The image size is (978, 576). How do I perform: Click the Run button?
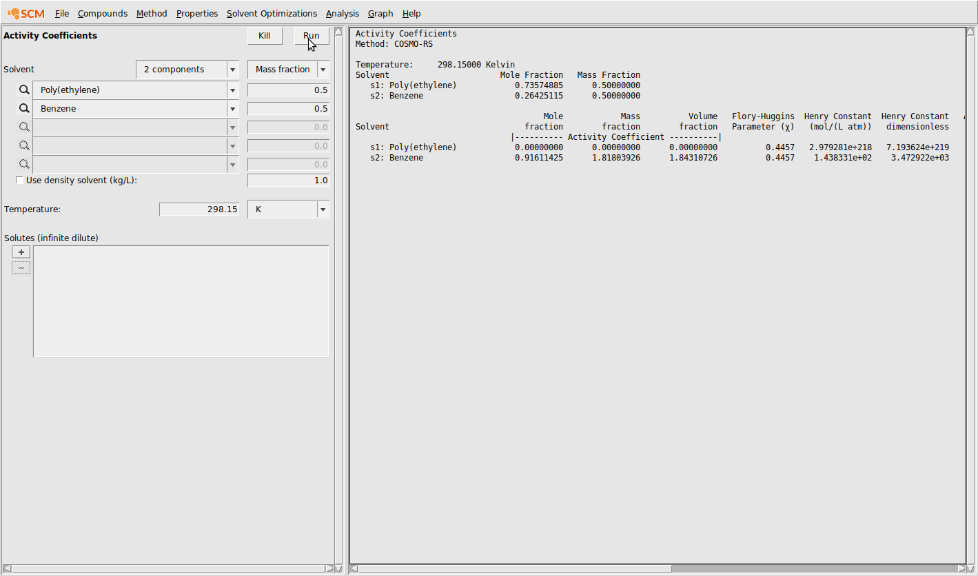coord(312,36)
